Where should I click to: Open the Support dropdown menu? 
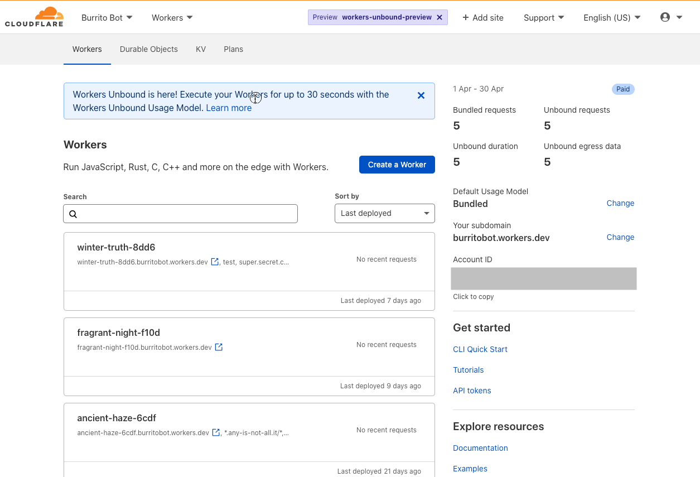tap(544, 18)
